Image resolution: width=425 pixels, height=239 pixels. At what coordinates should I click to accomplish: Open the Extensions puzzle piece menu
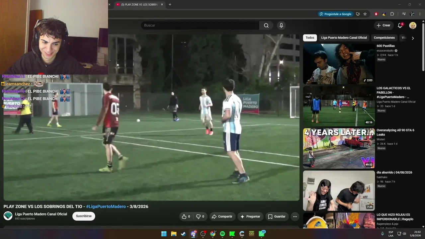[x=392, y=14]
